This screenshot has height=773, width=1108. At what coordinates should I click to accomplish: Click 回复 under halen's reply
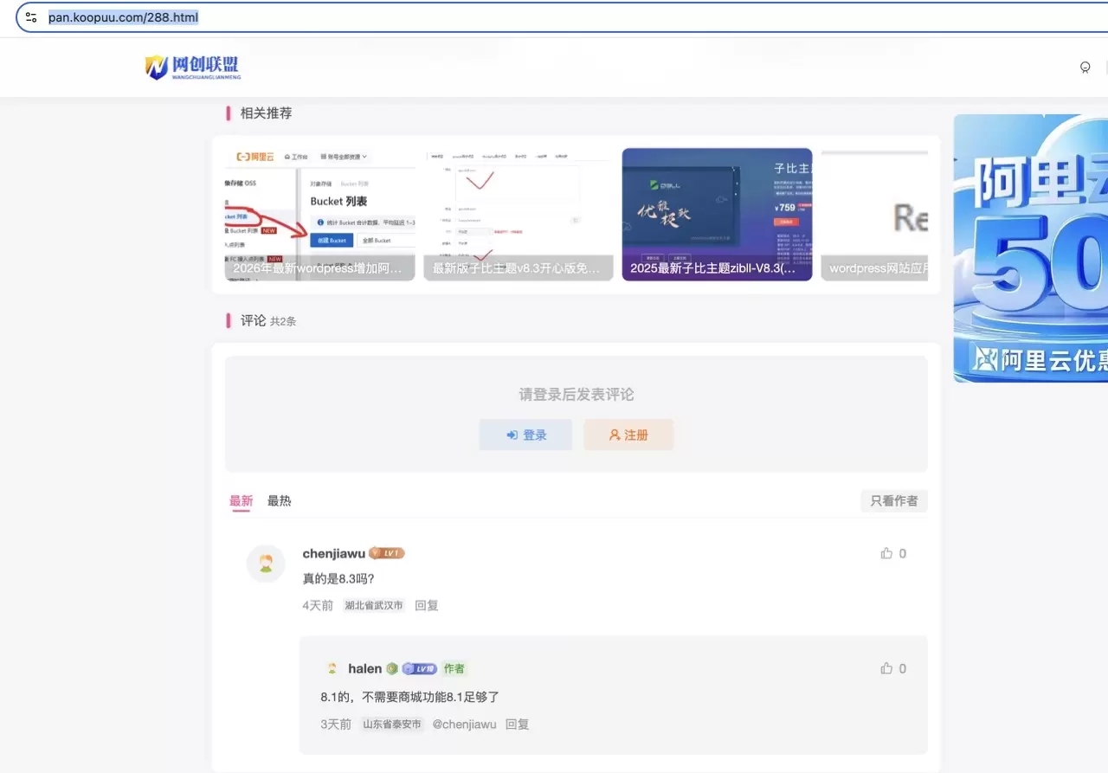tap(517, 725)
